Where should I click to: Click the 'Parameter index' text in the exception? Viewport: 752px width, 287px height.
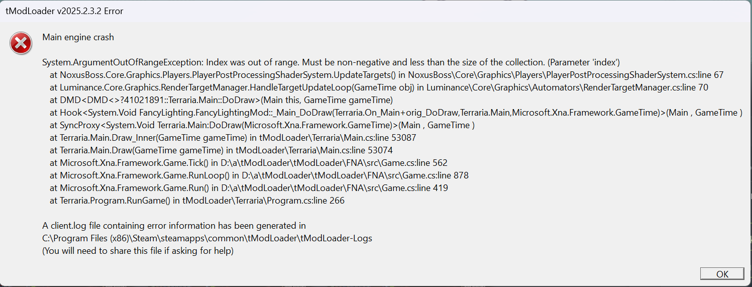(x=584, y=63)
